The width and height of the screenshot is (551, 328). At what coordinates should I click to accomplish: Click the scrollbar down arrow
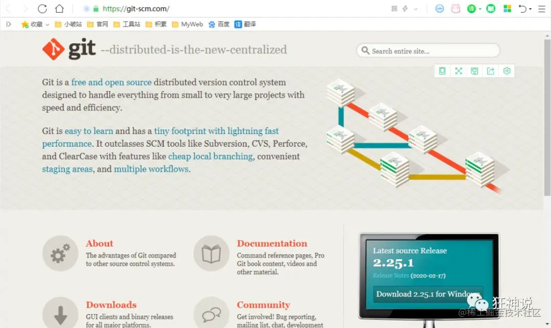tap(547, 324)
